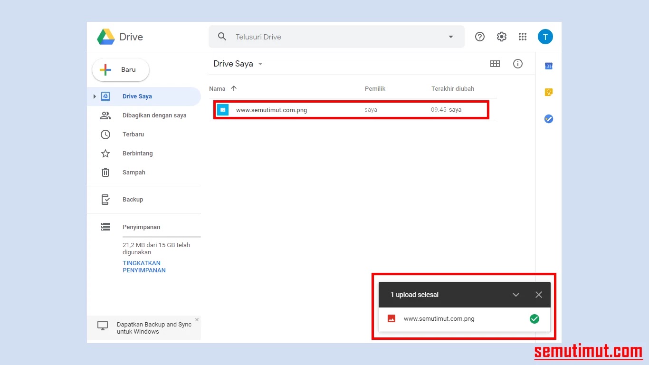Viewport: 649px width, 365px height.
Task: Click TINGKATKAN PENYIMPANAN link
Action: [144, 267]
